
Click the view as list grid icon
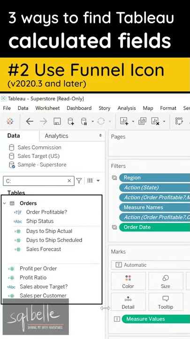pyautogui.click(x=90, y=180)
